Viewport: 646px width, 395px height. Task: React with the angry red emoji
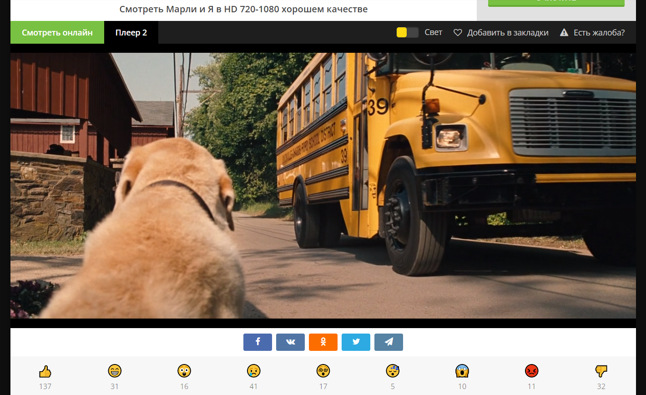[532, 371]
